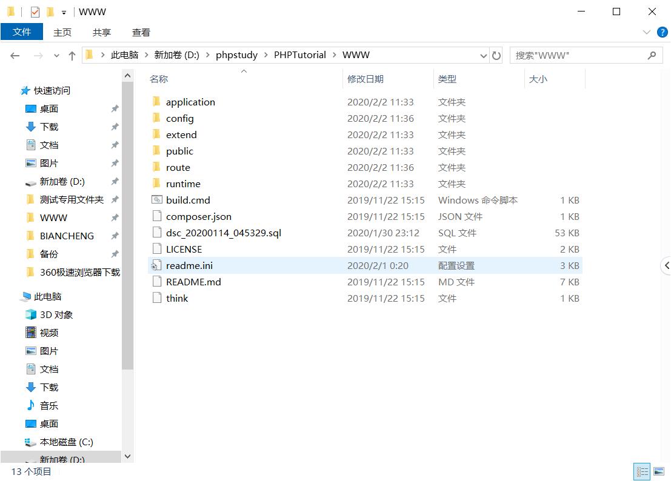Click the search magnifier icon

(x=652, y=56)
